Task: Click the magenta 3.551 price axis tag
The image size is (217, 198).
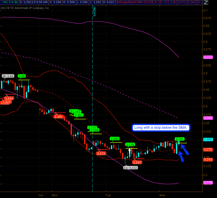Action: coord(208,57)
